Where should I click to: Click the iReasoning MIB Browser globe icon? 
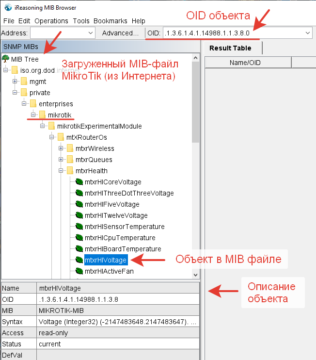8,7
